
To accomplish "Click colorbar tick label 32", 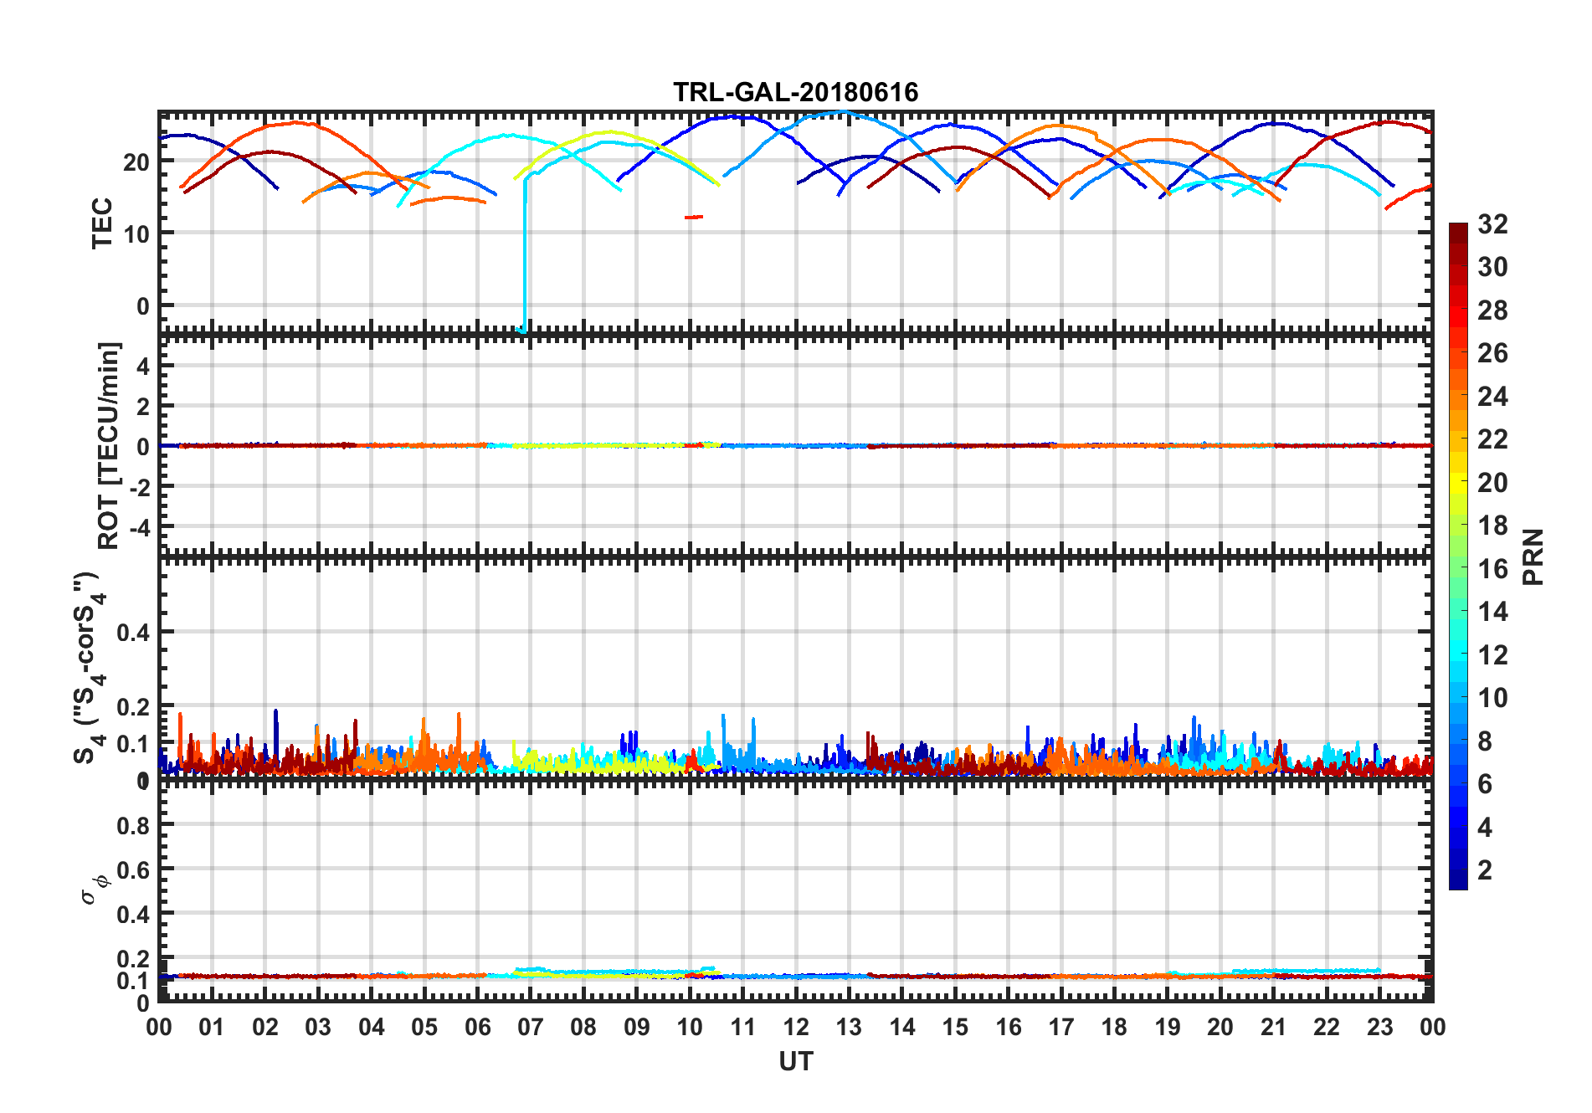I will pyautogui.click(x=1492, y=224).
